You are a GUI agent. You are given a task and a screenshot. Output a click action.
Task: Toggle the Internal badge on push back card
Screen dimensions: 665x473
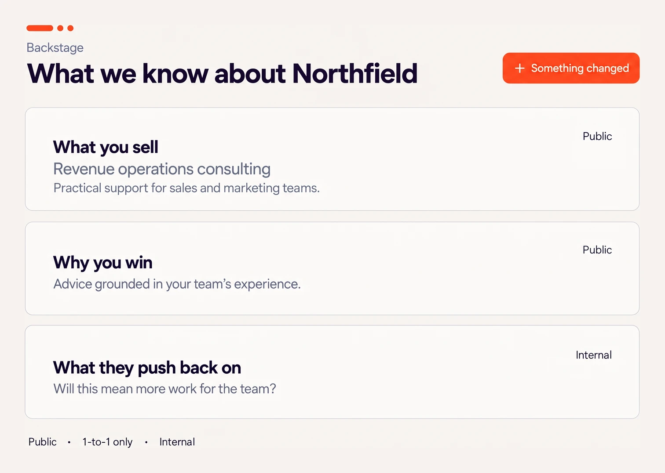pyautogui.click(x=593, y=355)
